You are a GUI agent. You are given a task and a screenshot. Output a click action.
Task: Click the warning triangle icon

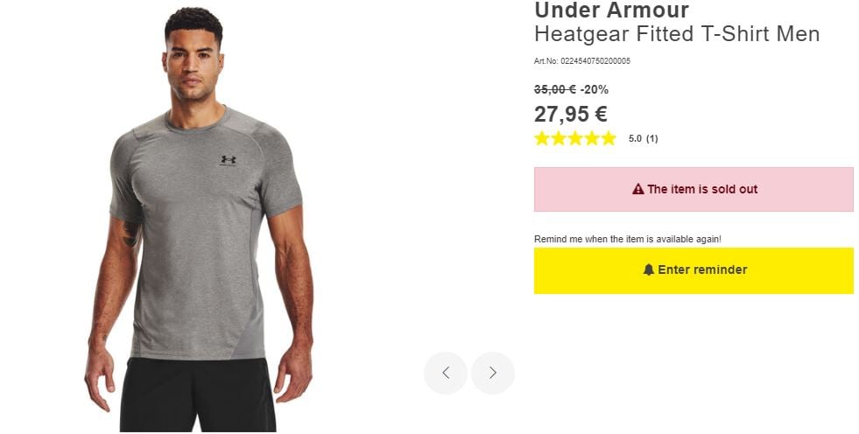(637, 189)
